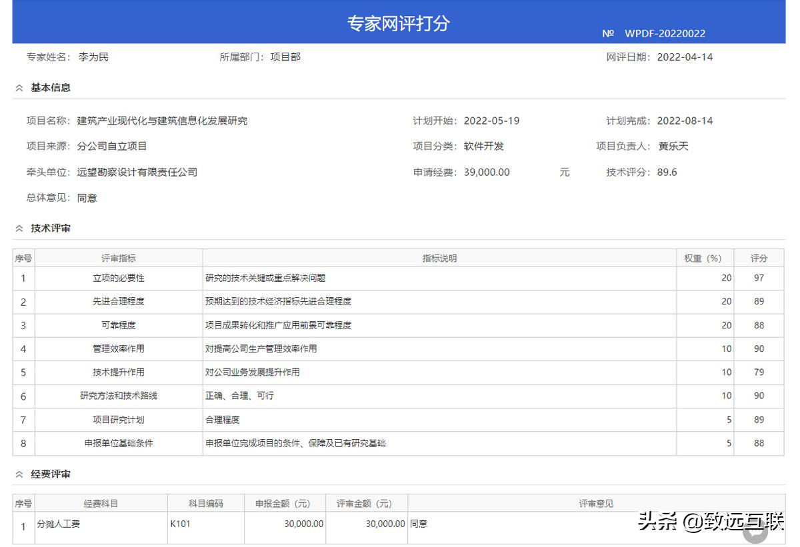Click subject code K101 in funding table
This screenshot has width=800, height=547.
coord(180,524)
